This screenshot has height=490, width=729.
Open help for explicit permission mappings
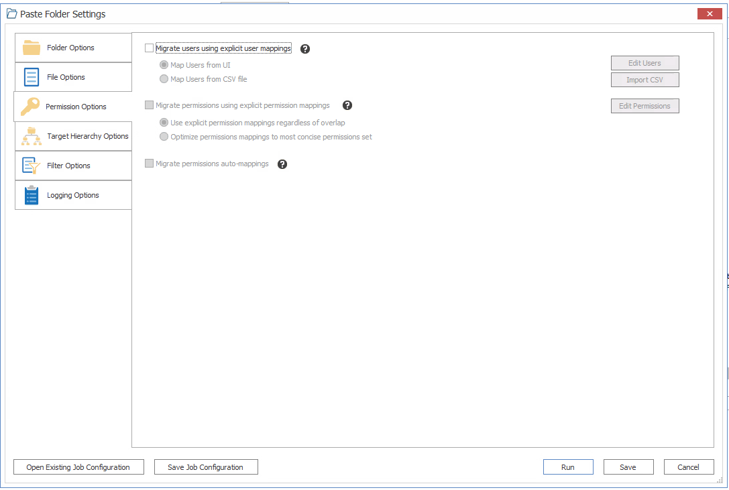(347, 105)
